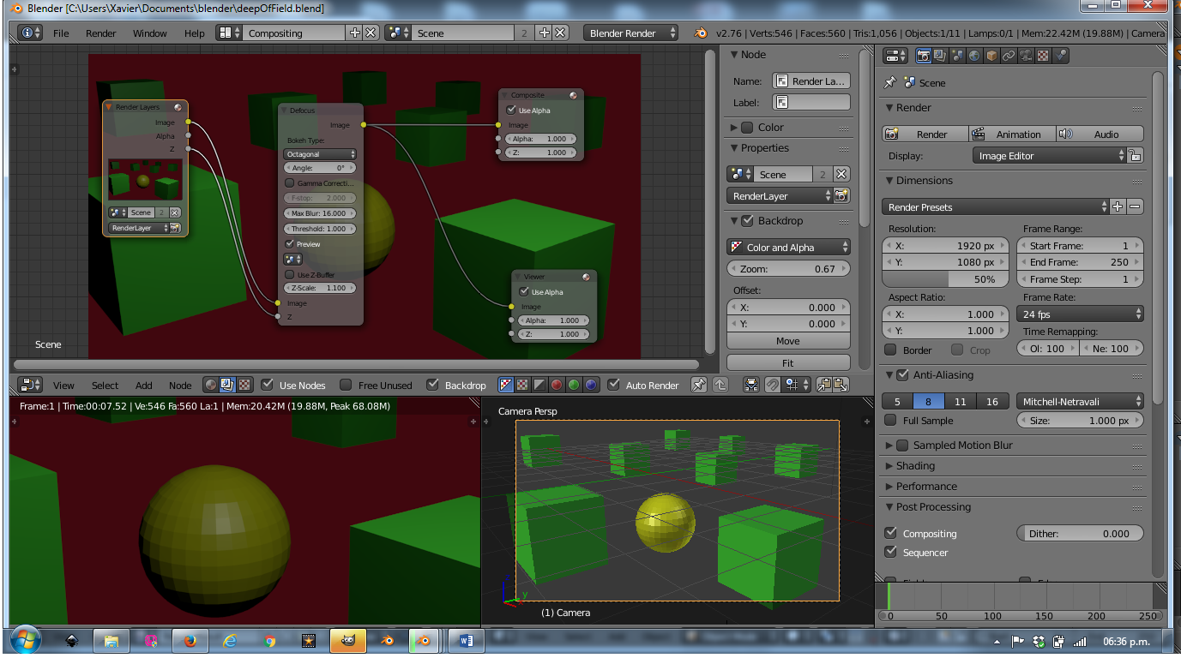The height and width of the screenshot is (658, 1181).
Task: Expand the Shading panel
Action: (x=915, y=466)
